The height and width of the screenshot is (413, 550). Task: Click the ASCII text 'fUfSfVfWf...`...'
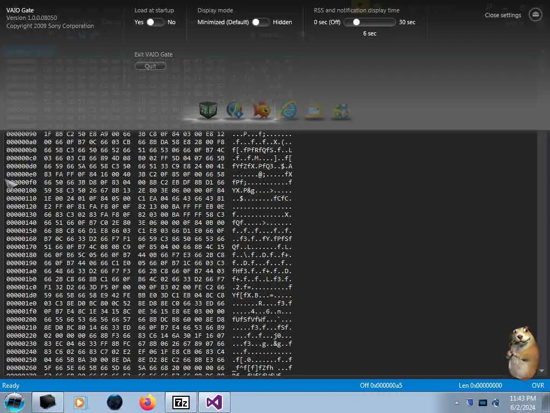coord(262,319)
